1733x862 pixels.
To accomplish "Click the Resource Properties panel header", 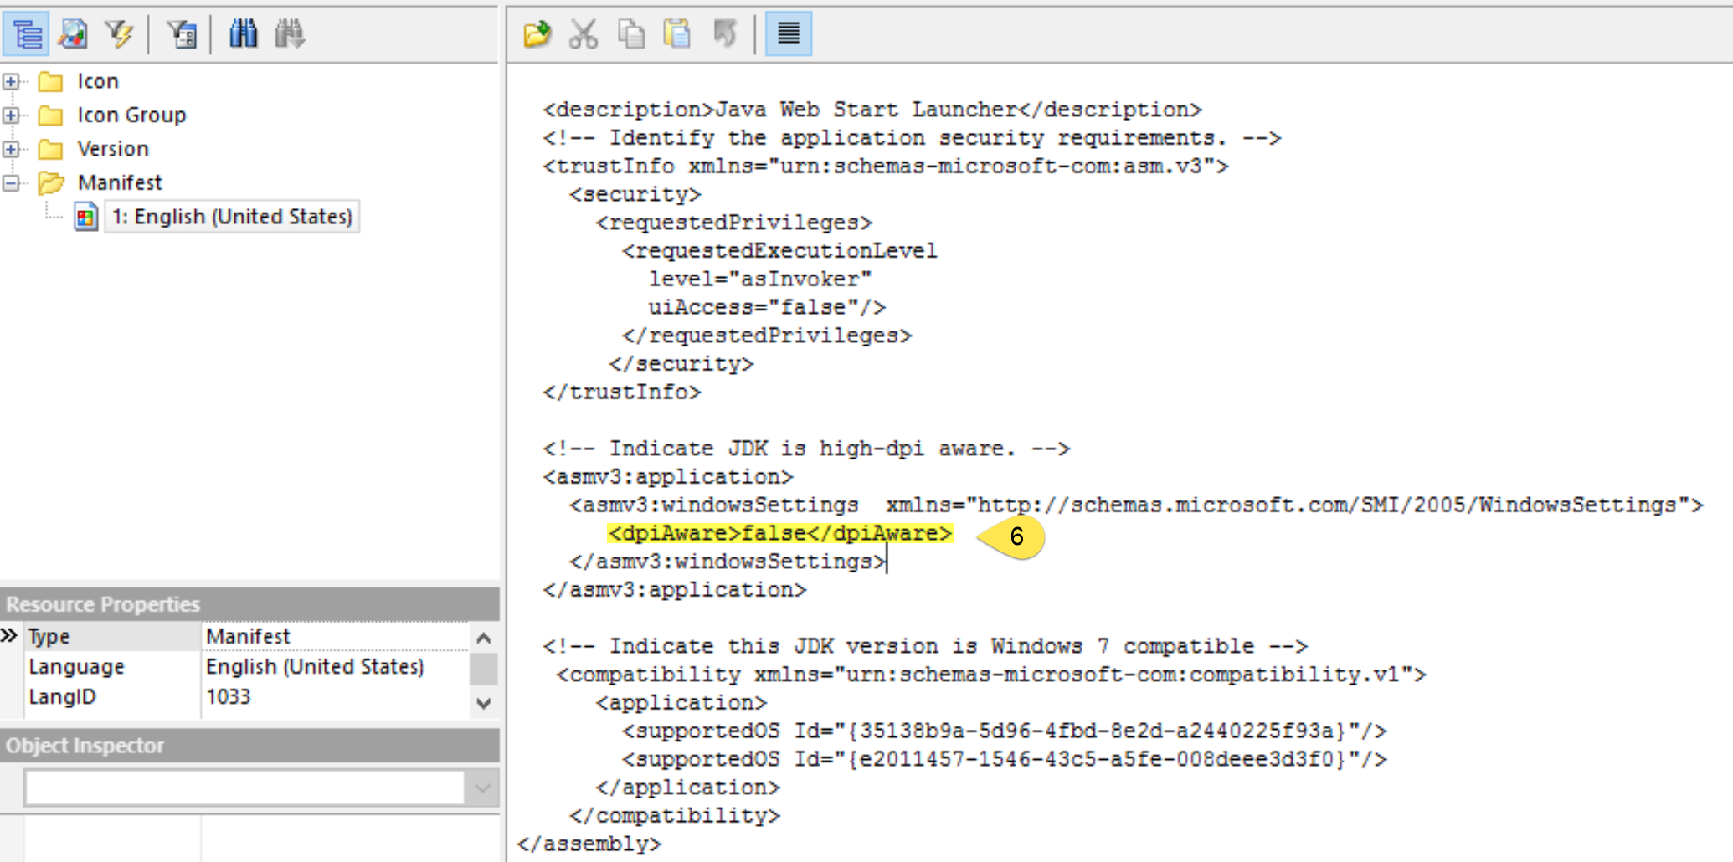I will (249, 604).
